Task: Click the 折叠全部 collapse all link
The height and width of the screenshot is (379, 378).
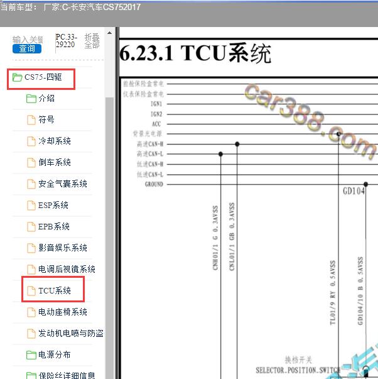Action: (x=92, y=41)
